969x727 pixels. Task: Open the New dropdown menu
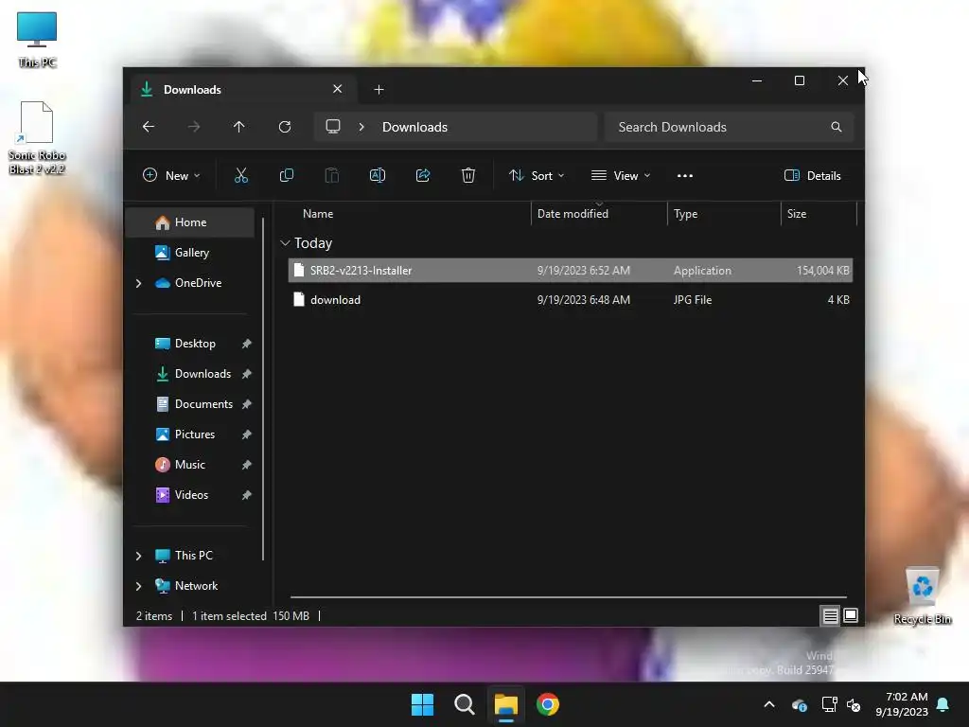click(171, 175)
